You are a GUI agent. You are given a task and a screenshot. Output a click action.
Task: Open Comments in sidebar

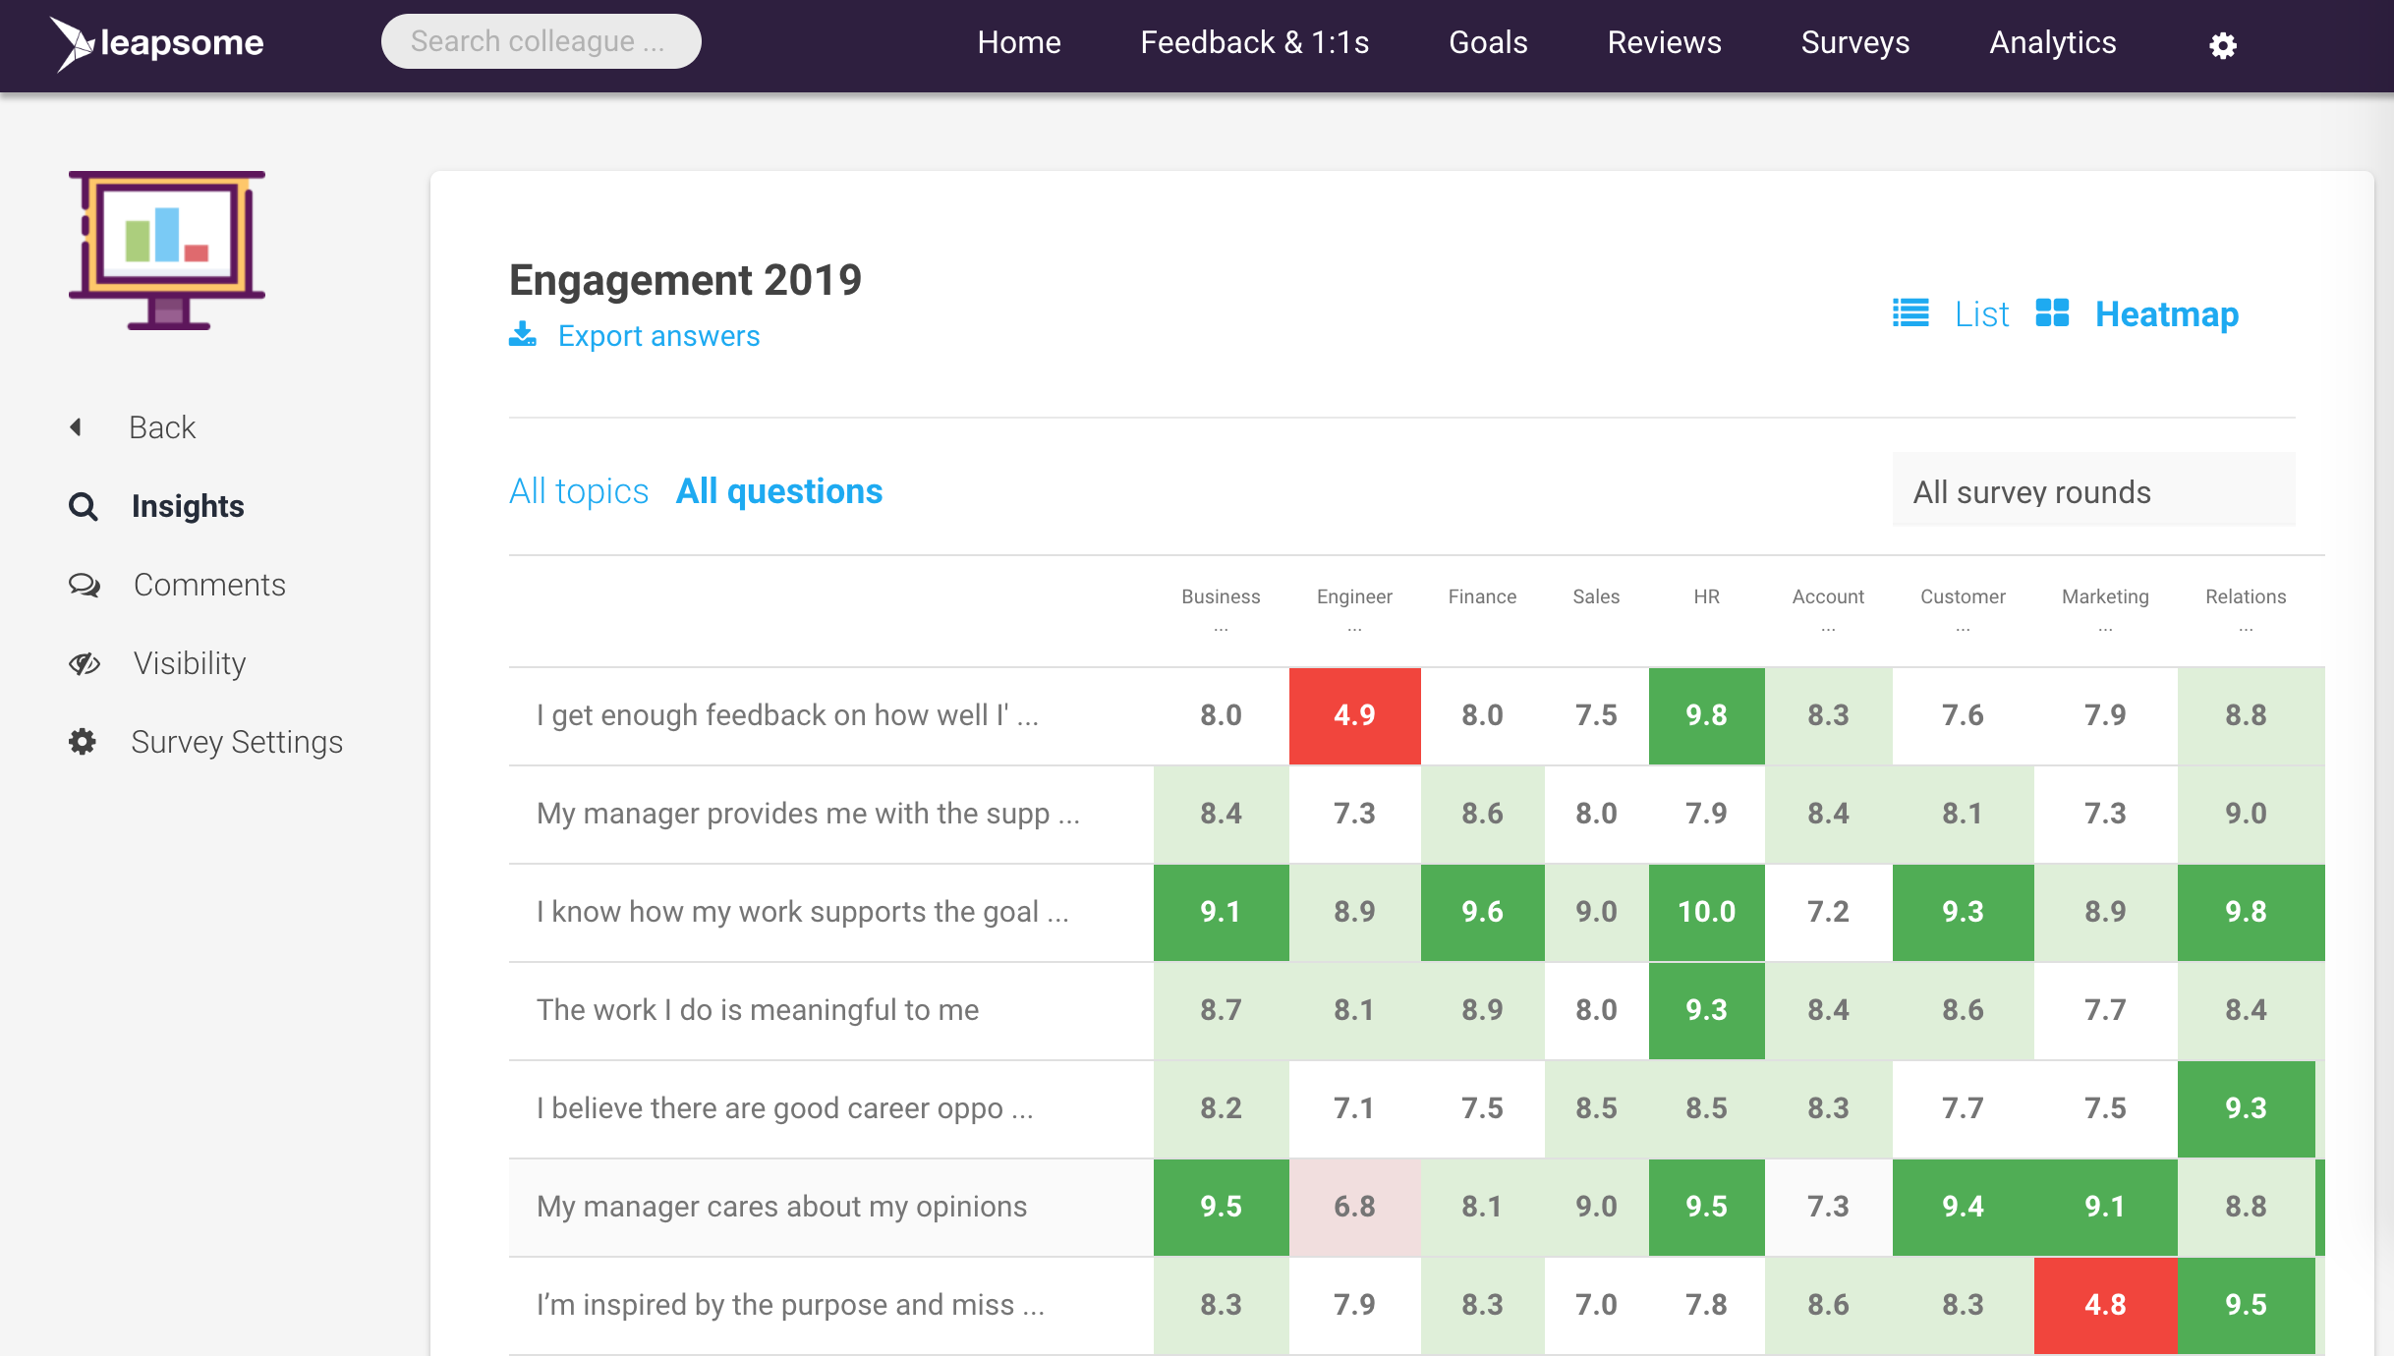point(209,585)
